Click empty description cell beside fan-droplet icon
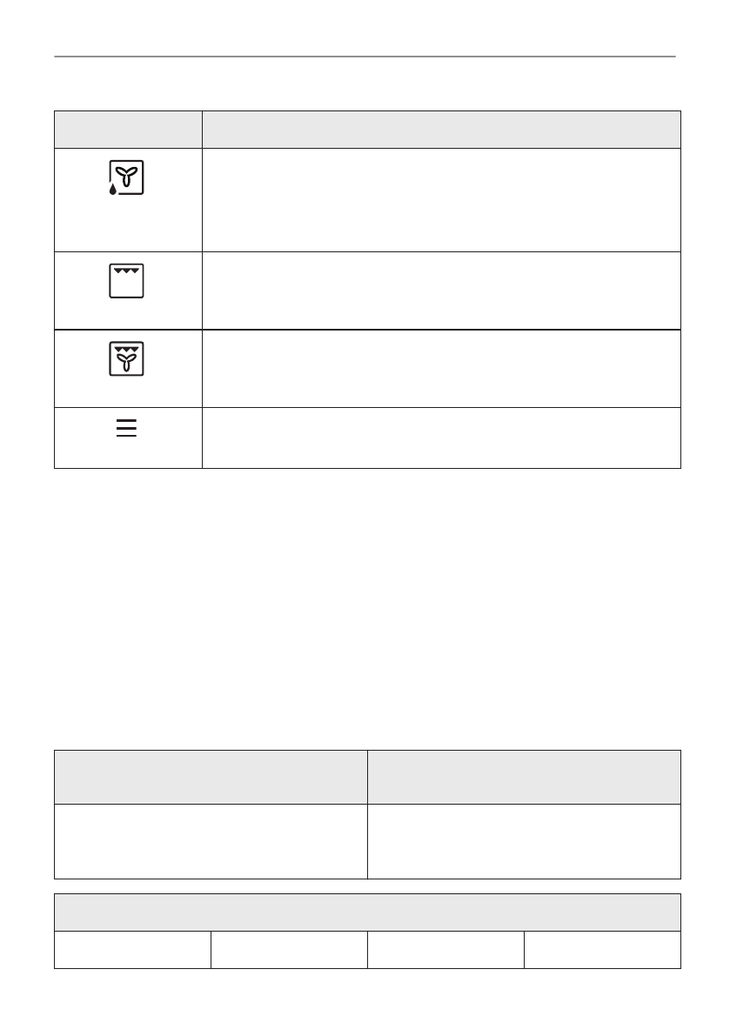 441,200
